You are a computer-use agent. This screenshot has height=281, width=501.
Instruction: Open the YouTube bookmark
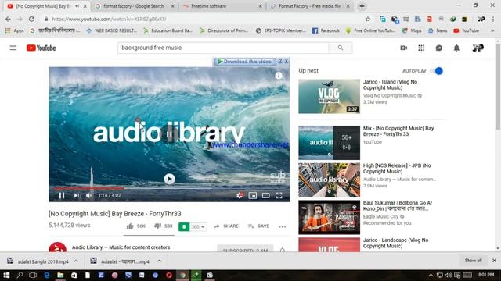467,30
